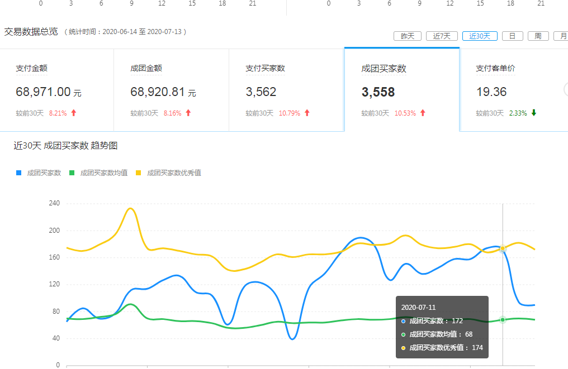Screen dimensions: 568x369
Task: Click the 2020-07-11 date in tooltip
Action: click(418, 308)
